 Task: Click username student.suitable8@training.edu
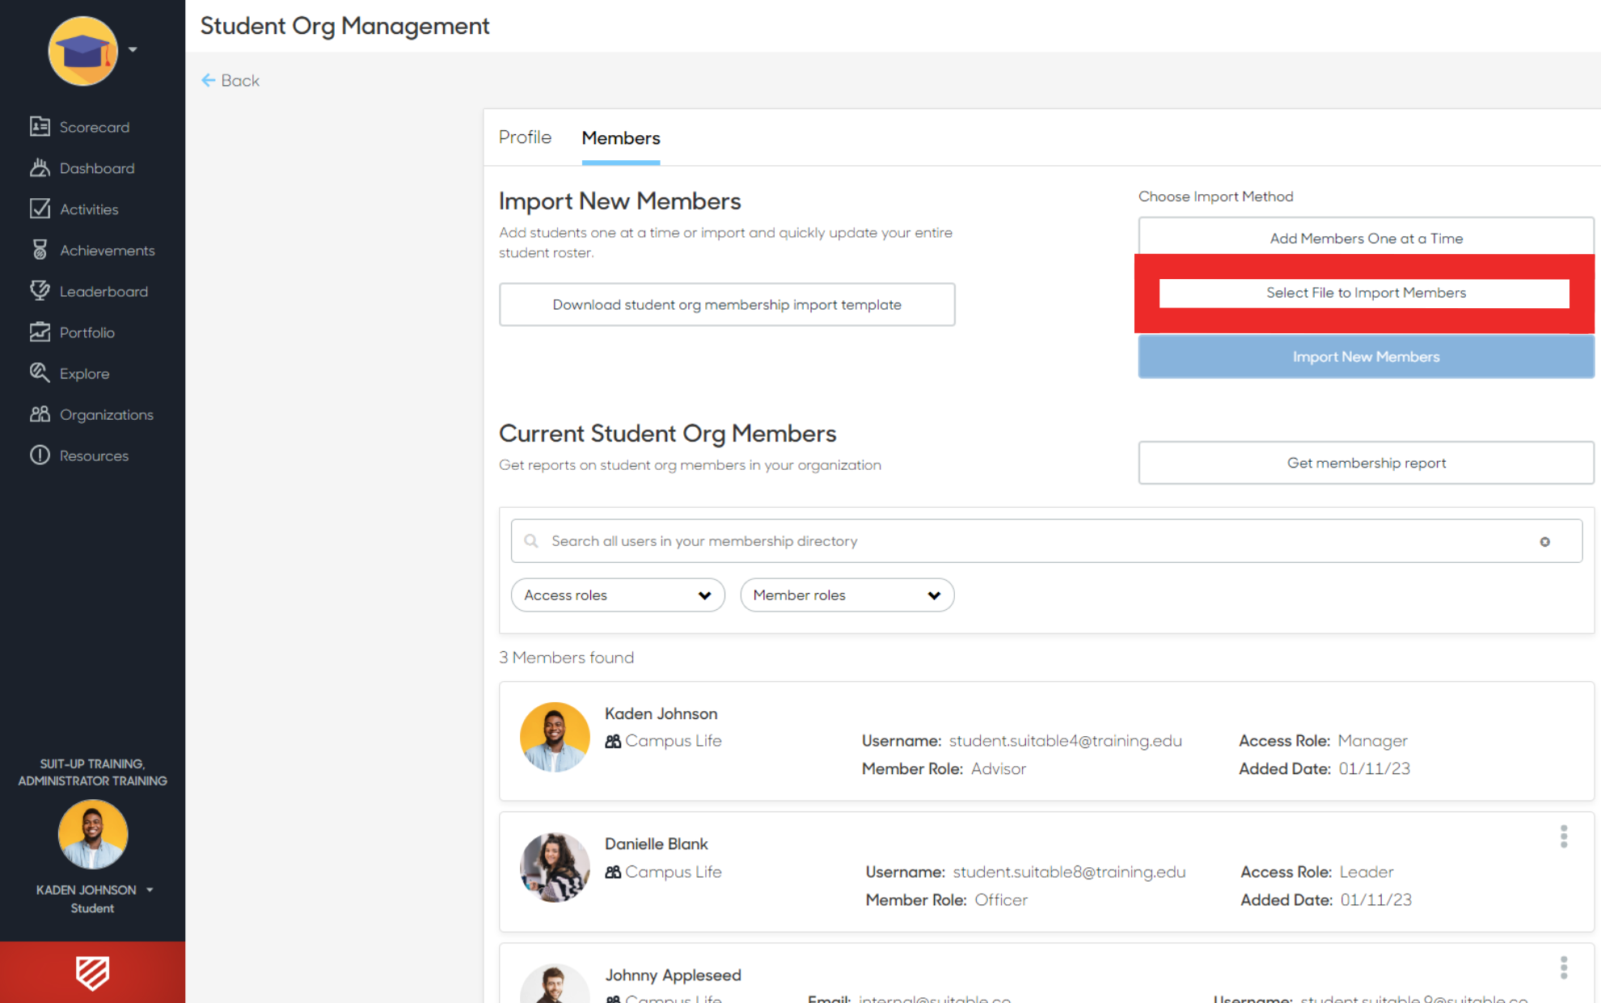1069,872
